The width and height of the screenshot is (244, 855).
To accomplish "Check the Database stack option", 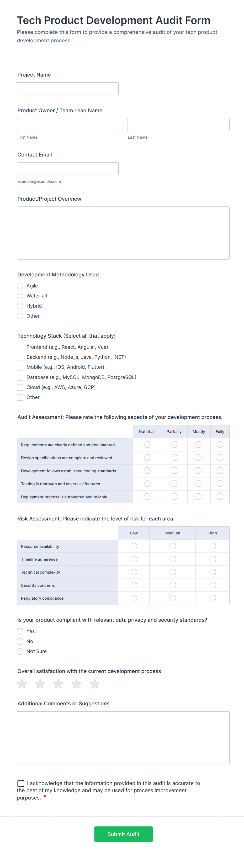I will pyautogui.click(x=20, y=377).
